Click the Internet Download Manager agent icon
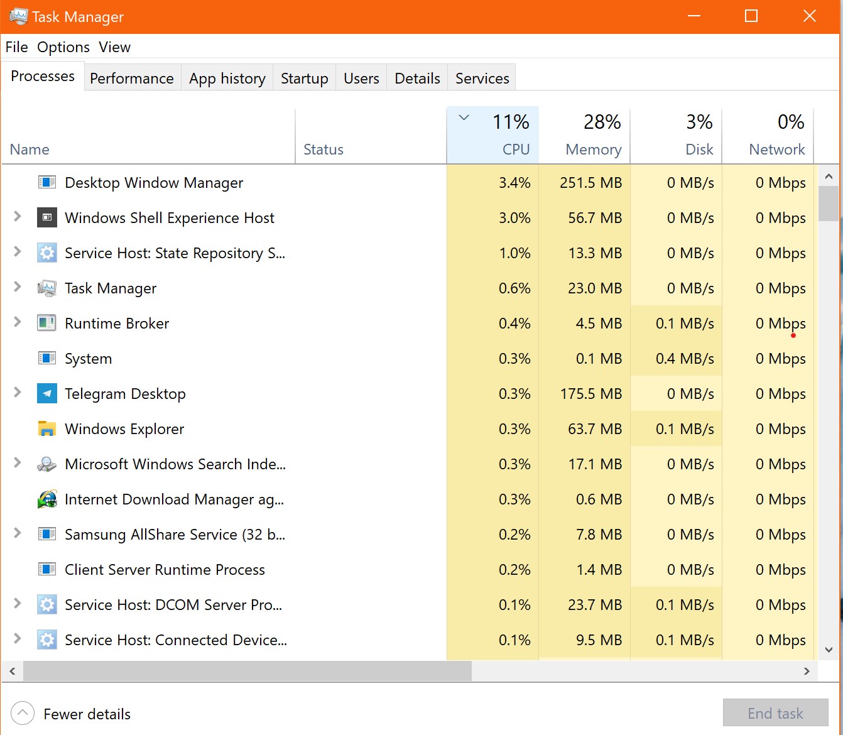Viewport: 843px width, 735px height. point(47,499)
